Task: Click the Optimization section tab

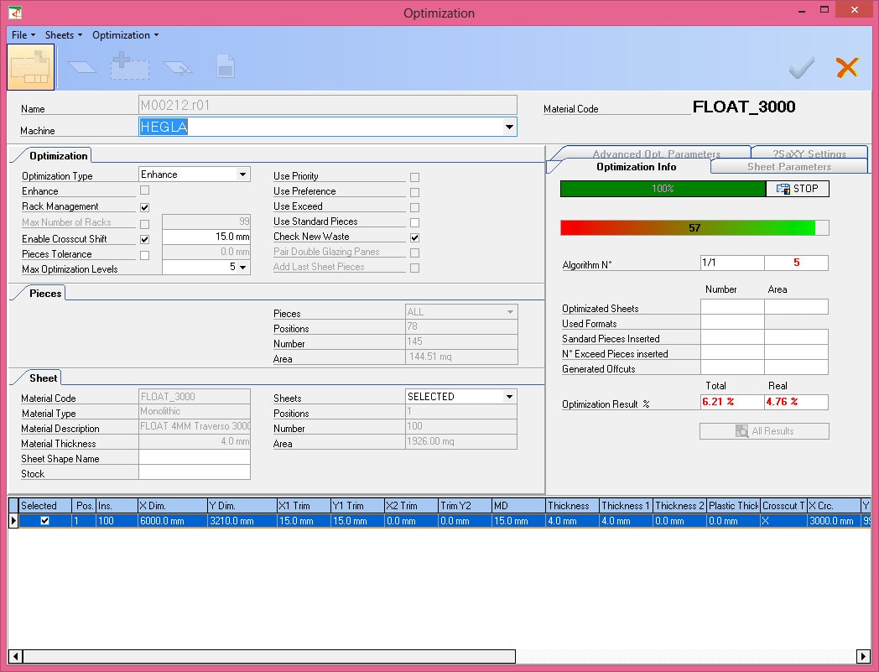Action: tap(59, 156)
